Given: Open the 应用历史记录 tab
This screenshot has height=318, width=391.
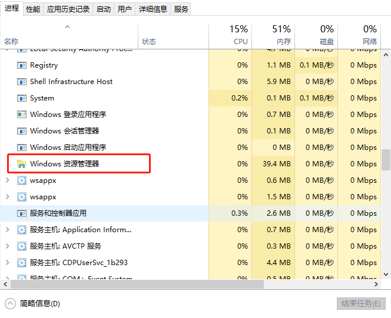Looking at the screenshot, I should click(x=68, y=9).
